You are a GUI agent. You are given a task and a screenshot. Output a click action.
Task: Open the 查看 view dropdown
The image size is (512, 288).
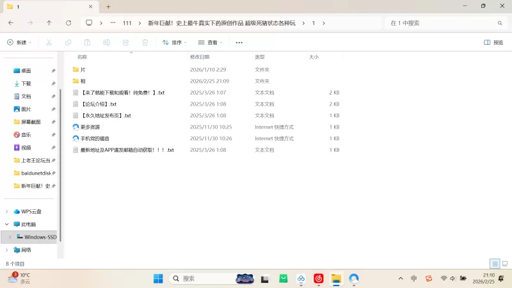210,42
